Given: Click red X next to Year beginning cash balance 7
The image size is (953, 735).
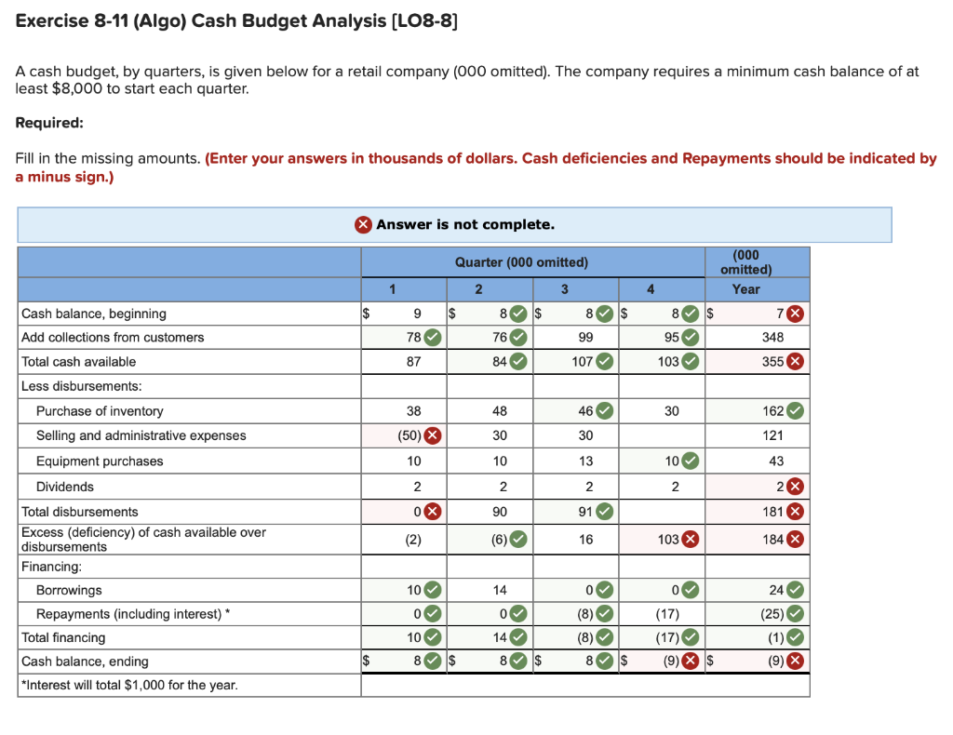Looking at the screenshot, I should click(x=795, y=314).
